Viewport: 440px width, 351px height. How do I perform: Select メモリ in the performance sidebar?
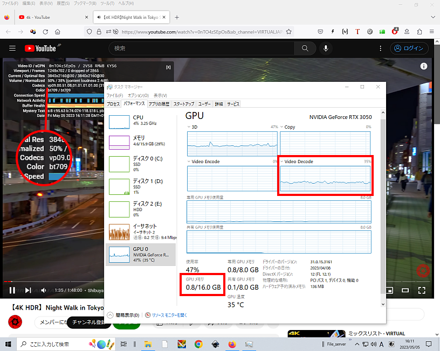coord(141,142)
